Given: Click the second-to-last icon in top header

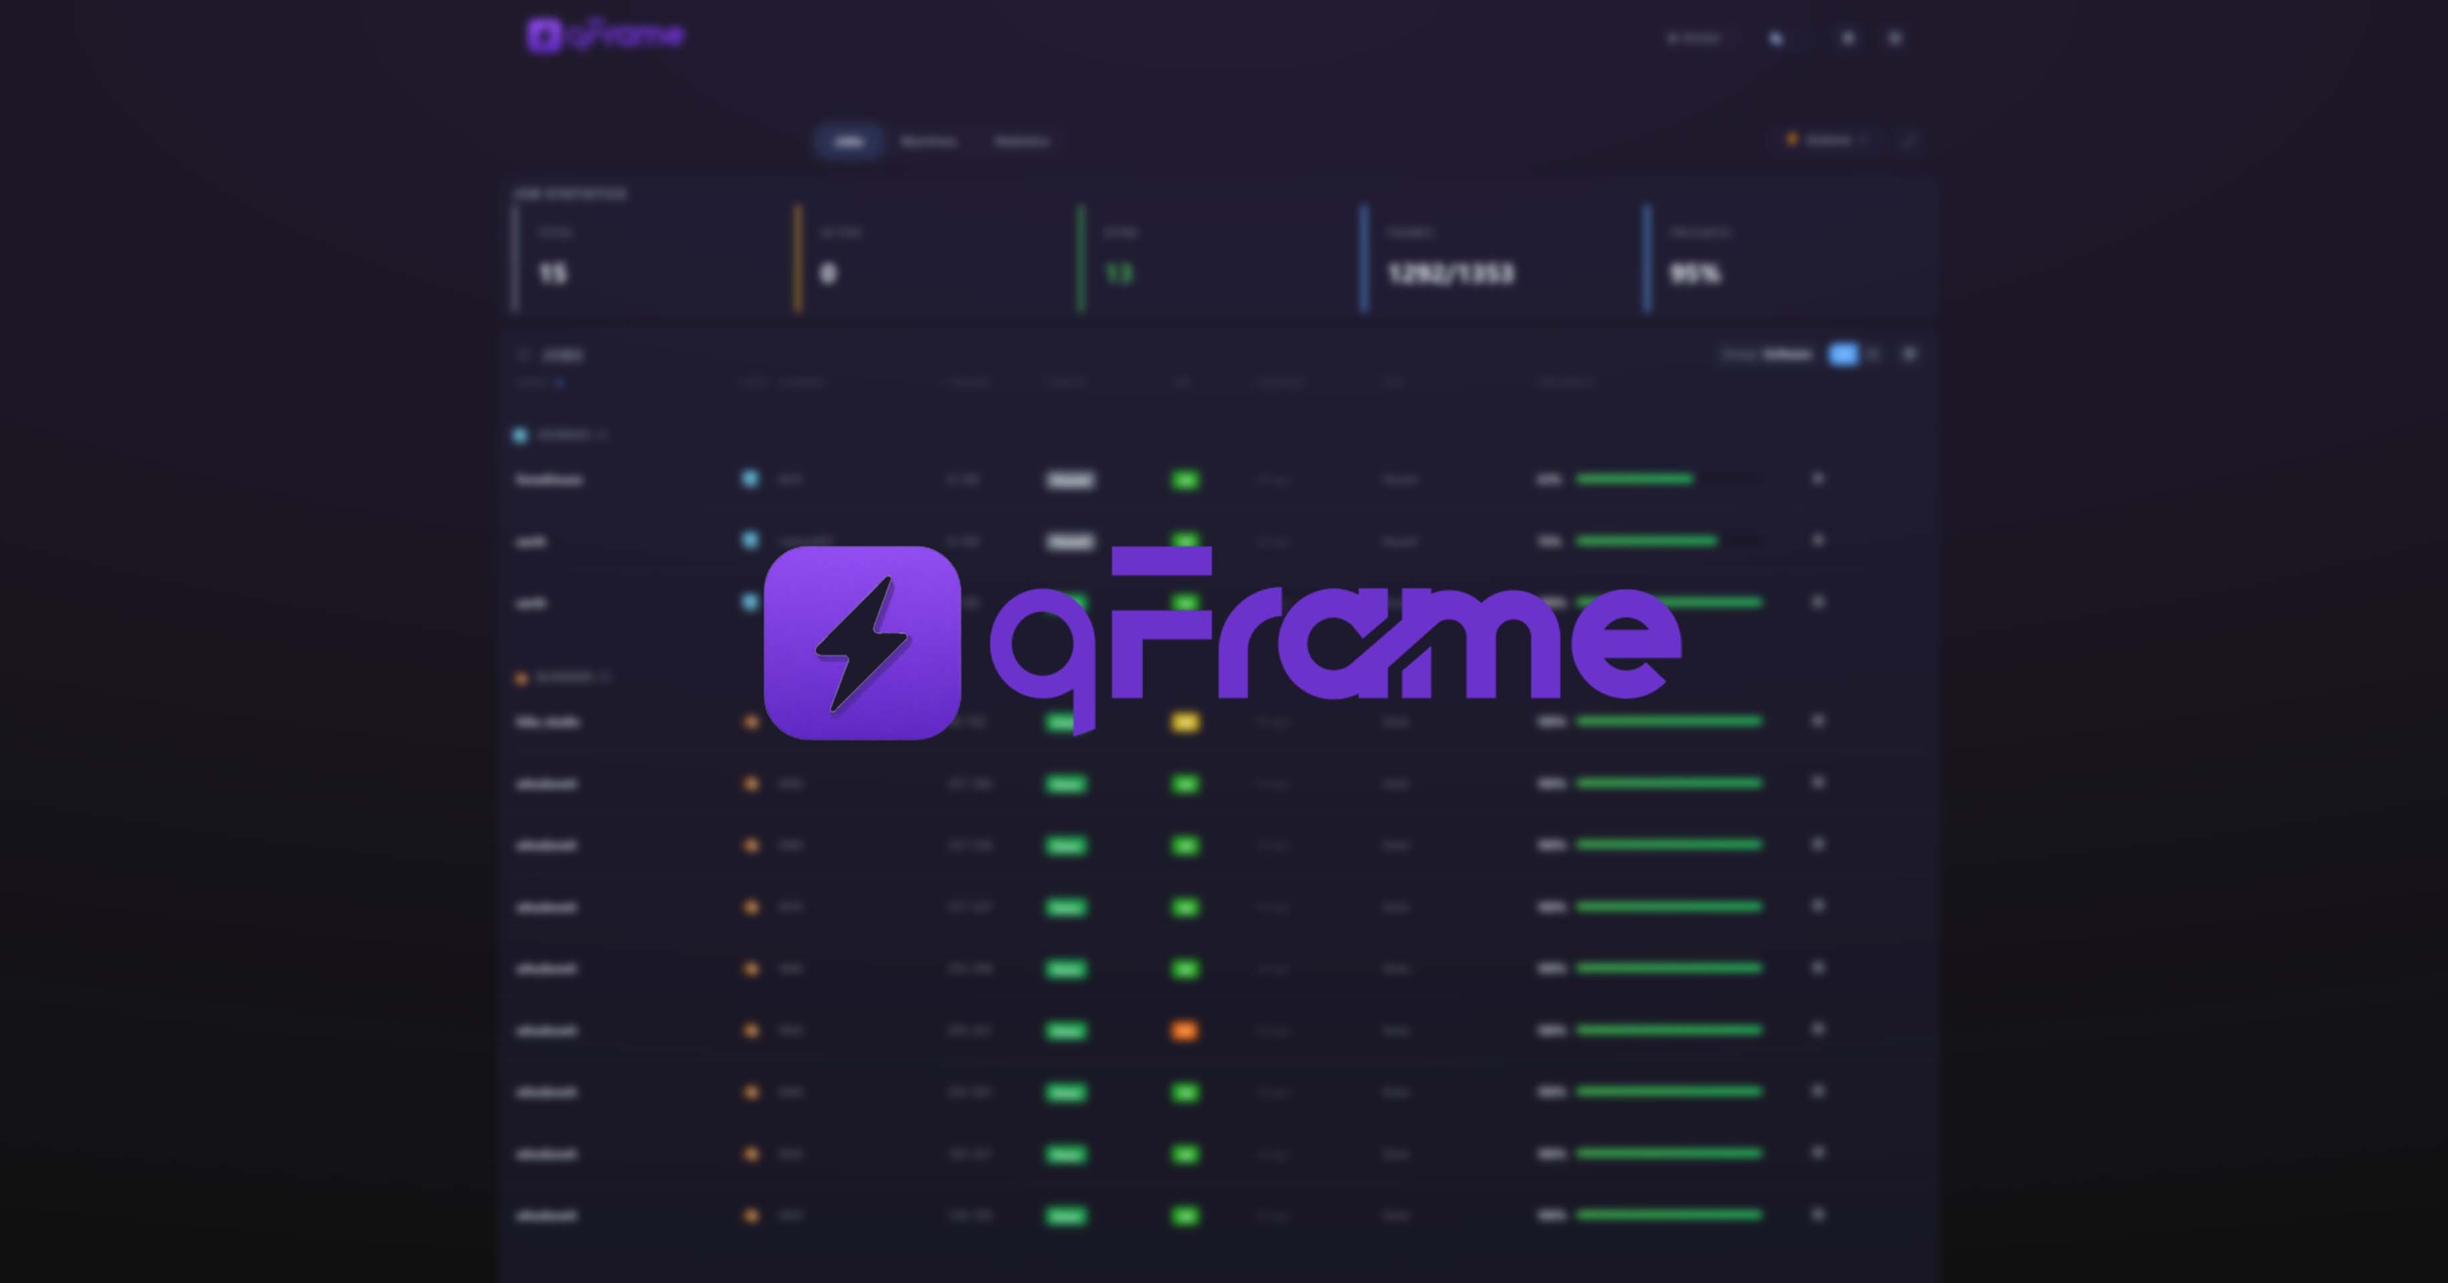Looking at the screenshot, I should [x=1847, y=39].
